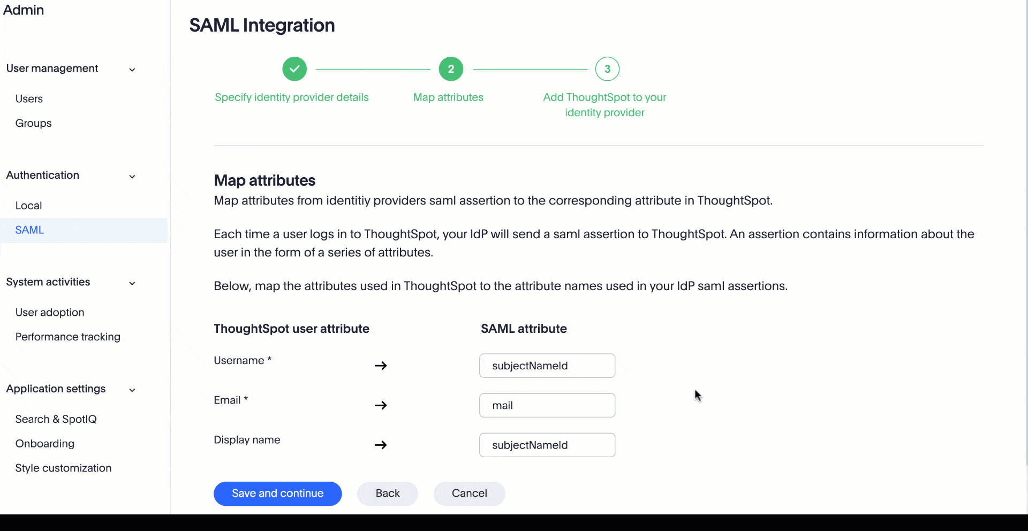This screenshot has width=1028, height=531.
Task: Click the arrow icon beside Username
Action: coord(381,366)
